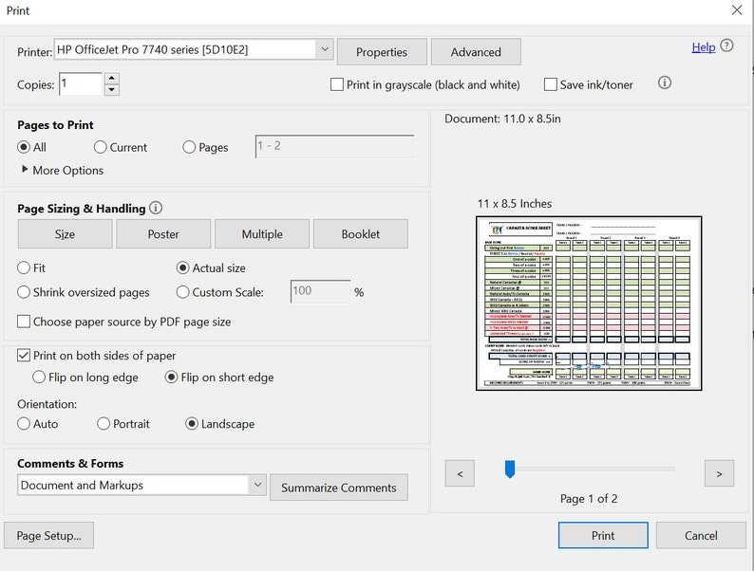Switch to the Multiple pages tab
The width and height of the screenshot is (754, 571).
(262, 234)
